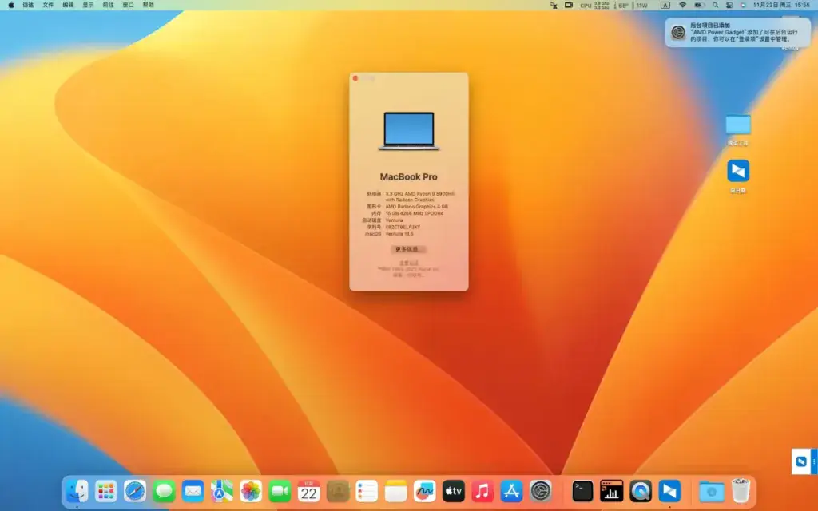Viewport: 818px width, 511px height.
Task: Open the Apple menu
Action: [11, 6]
